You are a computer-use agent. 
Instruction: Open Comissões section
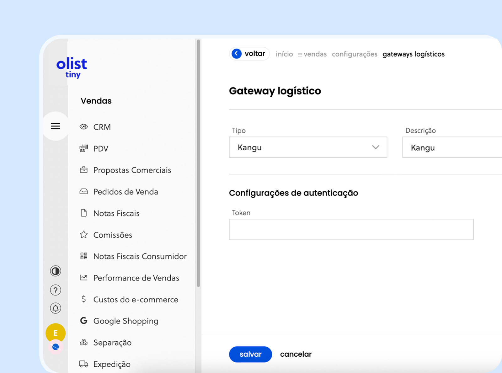coord(113,235)
